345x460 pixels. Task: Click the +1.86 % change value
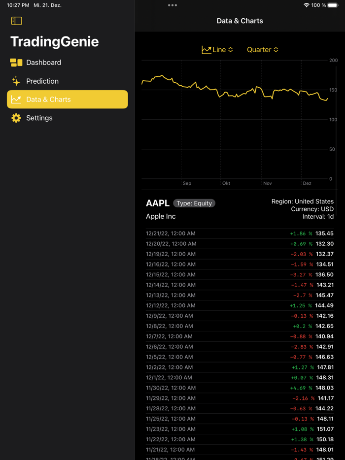pos(301,233)
